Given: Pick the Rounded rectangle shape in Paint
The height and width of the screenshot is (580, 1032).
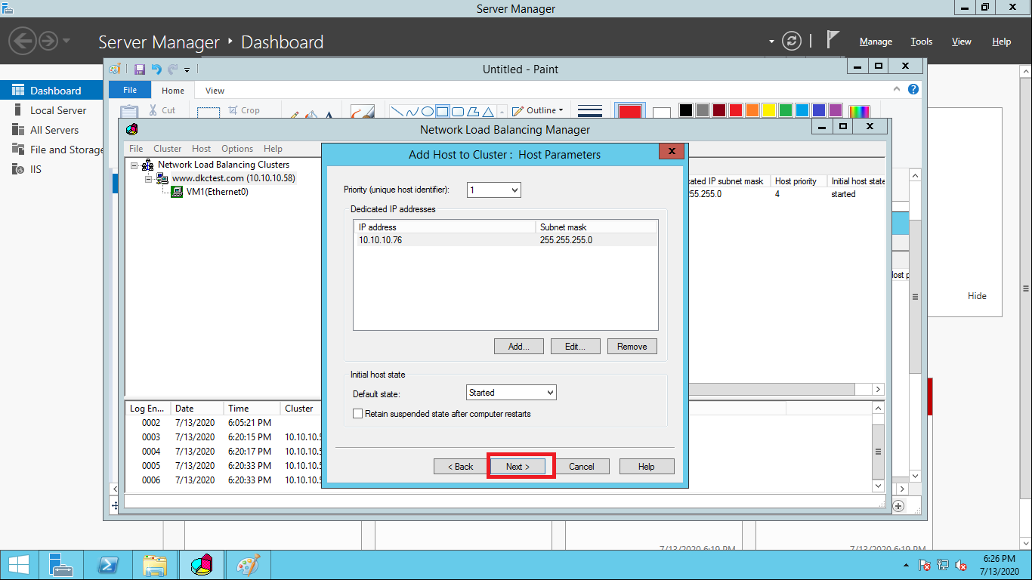Looking at the screenshot, I should tap(458, 111).
